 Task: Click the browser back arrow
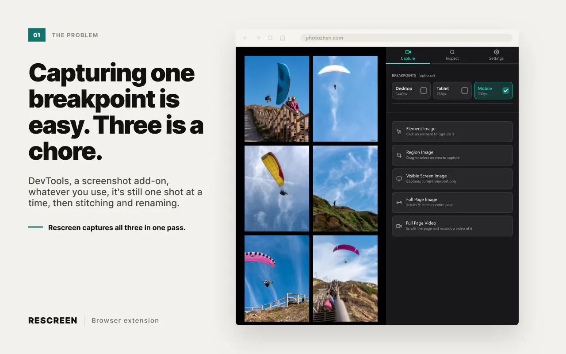[245, 38]
